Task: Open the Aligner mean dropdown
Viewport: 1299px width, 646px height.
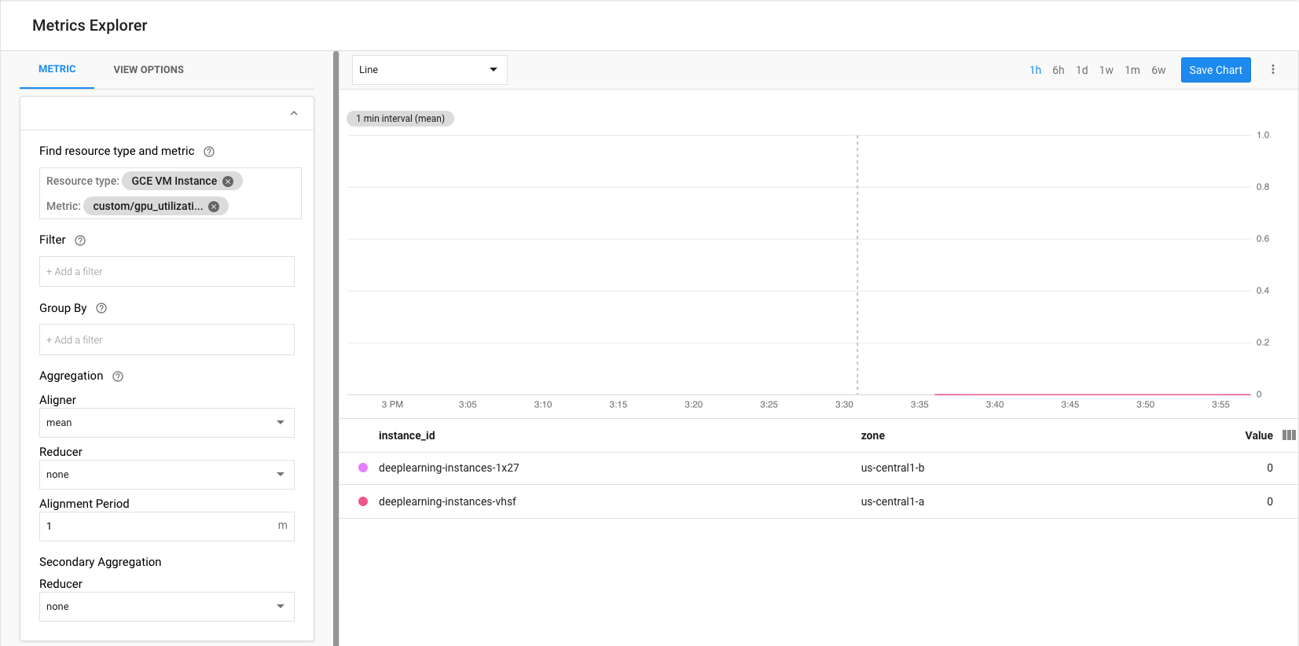Action: [x=167, y=423]
